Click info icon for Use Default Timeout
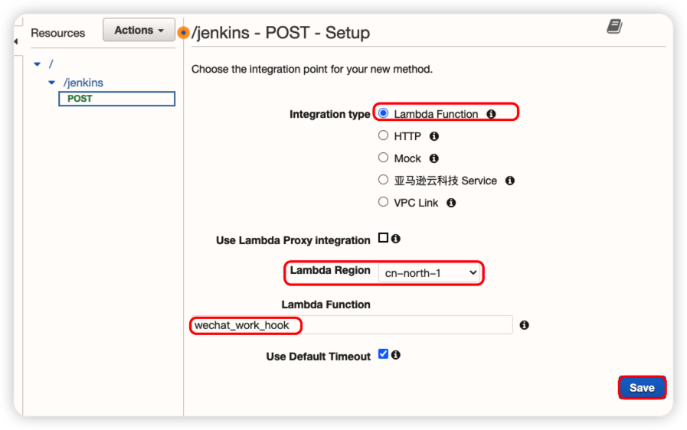The image size is (687, 430). 396,355
